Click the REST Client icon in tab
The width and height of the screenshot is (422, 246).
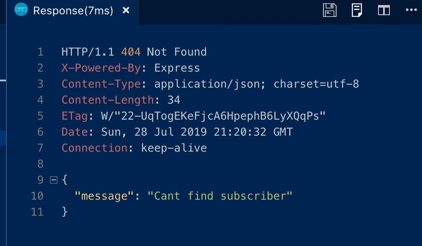pos(21,9)
